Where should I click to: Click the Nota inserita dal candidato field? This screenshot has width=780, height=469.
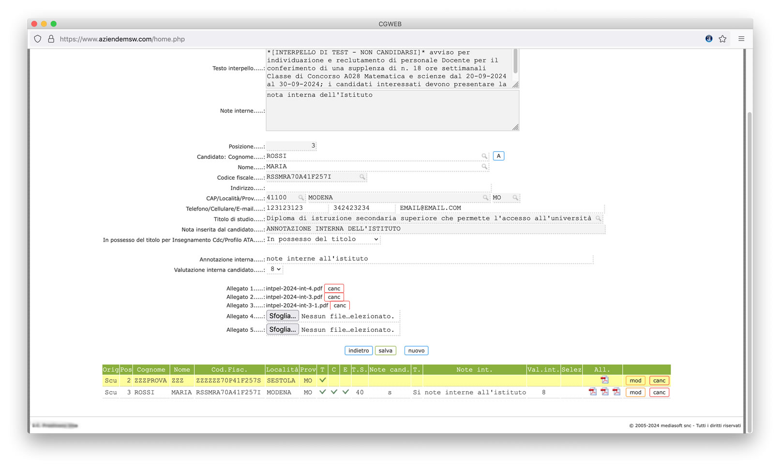(435, 229)
